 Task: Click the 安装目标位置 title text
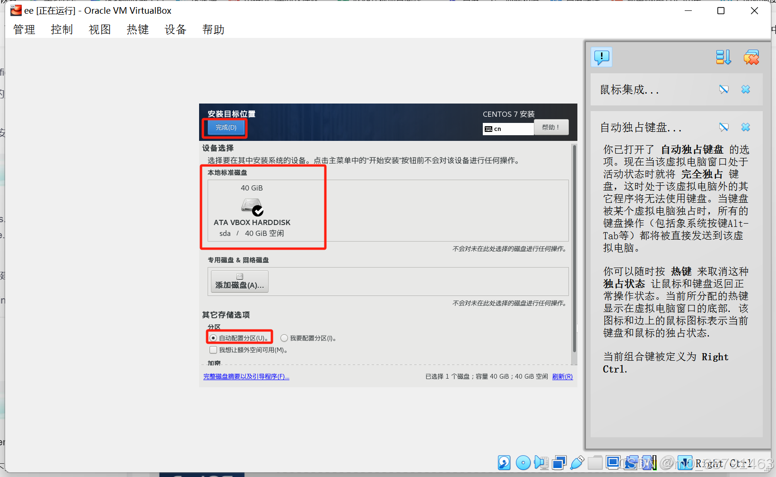point(231,114)
